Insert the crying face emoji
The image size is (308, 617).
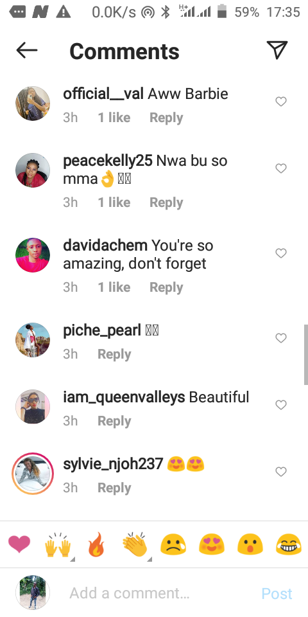pyautogui.click(x=173, y=545)
